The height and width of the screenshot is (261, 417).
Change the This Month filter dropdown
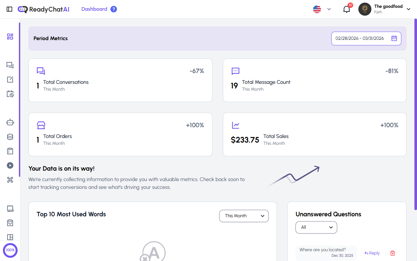pyautogui.click(x=244, y=216)
